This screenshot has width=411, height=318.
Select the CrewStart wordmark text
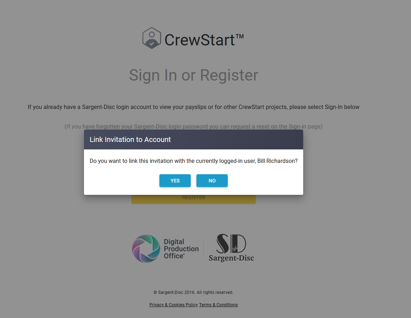point(200,40)
